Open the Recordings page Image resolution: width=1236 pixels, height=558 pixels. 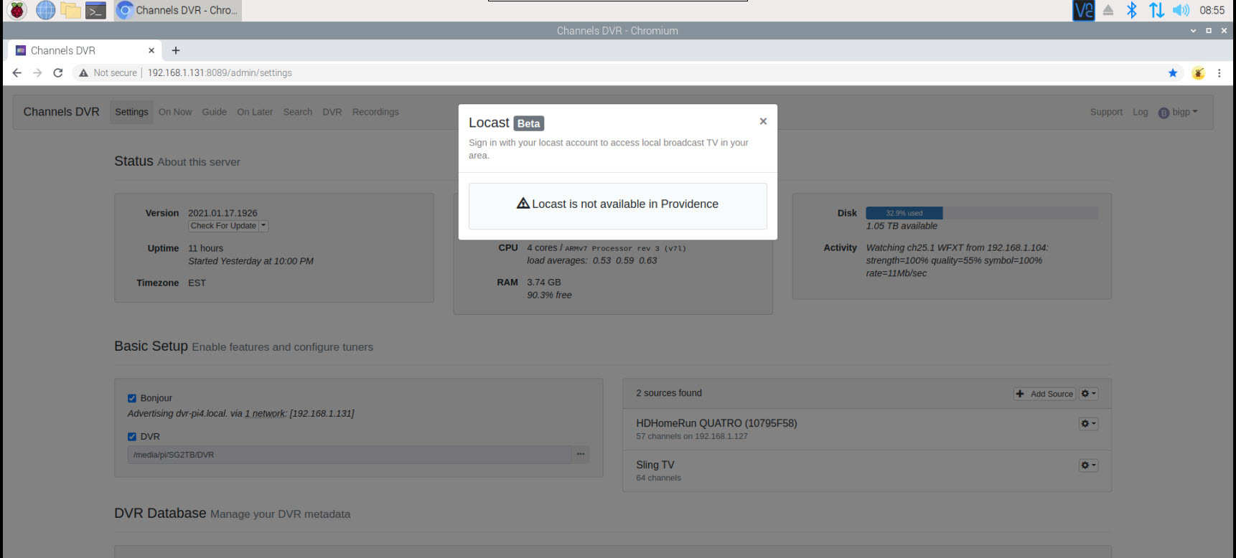click(x=375, y=112)
